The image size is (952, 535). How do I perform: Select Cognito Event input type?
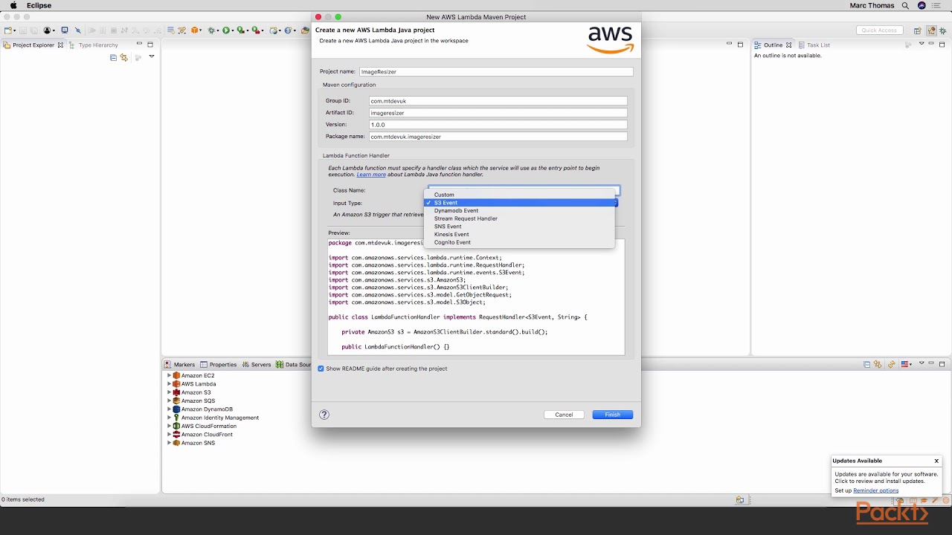pos(519,242)
